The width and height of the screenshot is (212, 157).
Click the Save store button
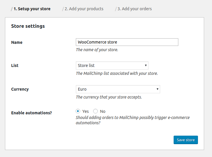[186, 140]
